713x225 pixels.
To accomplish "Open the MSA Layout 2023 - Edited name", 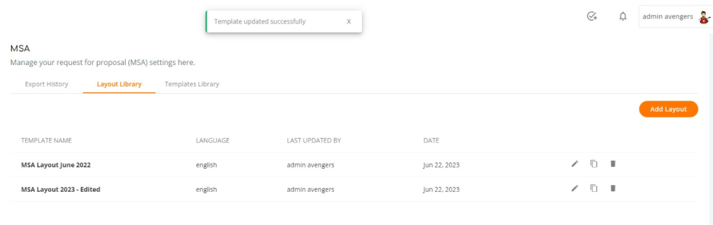I will pyautogui.click(x=61, y=189).
